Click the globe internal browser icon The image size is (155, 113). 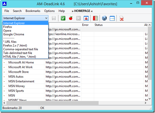[104, 18]
